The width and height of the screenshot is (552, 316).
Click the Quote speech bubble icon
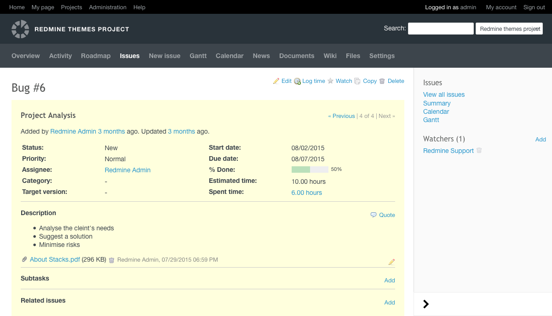pyautogui.click(x=374, y=215)
